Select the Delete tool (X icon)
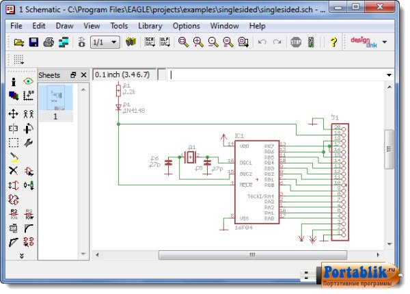The width and height of the screenshot is (410, 294). 13,171
